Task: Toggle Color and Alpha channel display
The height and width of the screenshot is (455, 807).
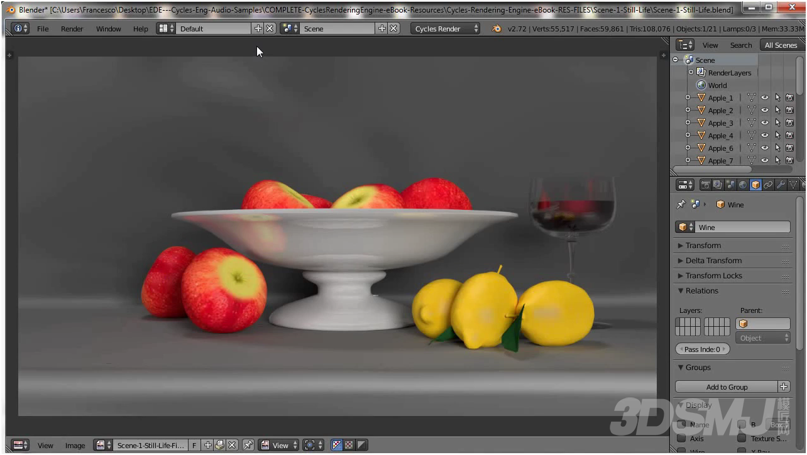Action: click(337, 445)
